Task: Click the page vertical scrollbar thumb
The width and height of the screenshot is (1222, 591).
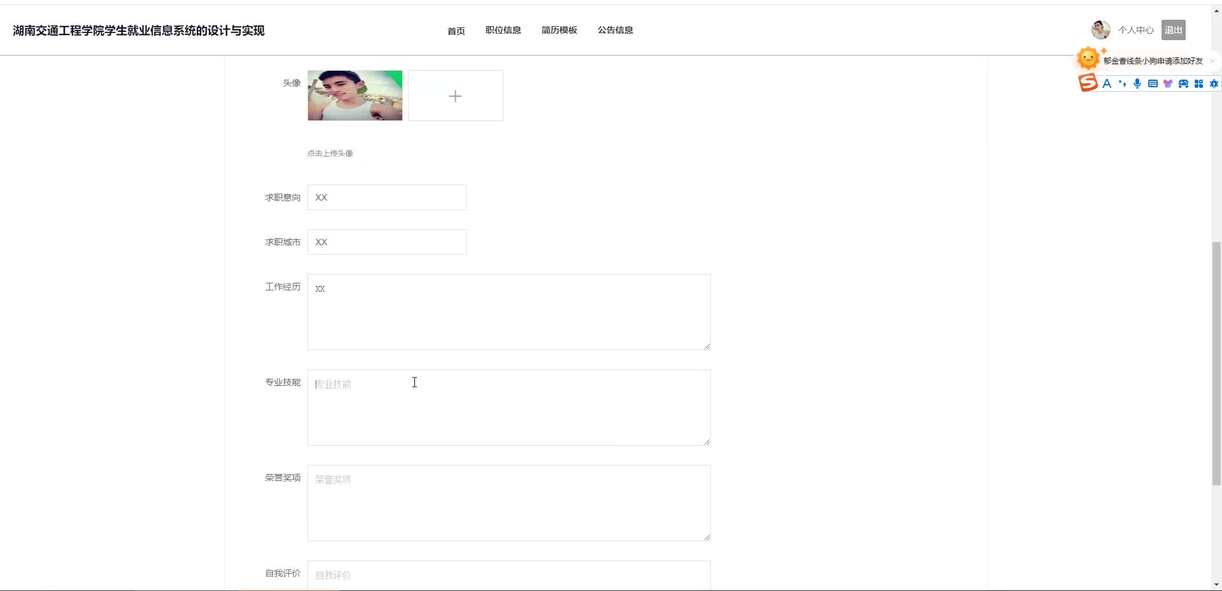Action: point(1216,364)
